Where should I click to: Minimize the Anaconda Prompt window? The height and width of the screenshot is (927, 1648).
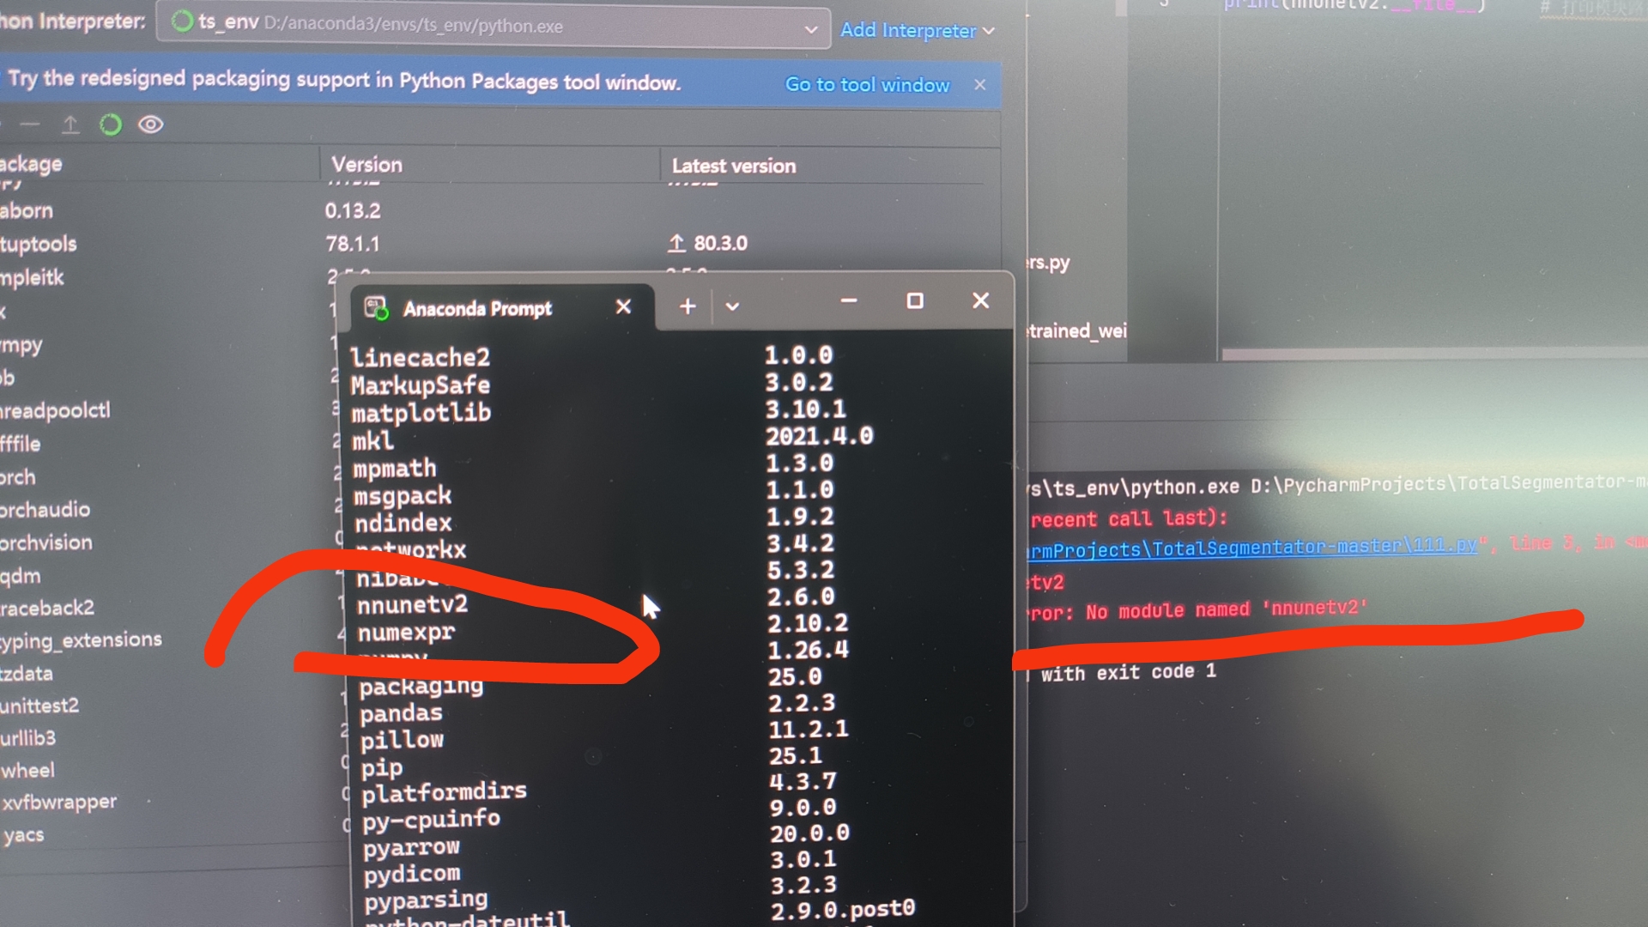coord(849,301)
